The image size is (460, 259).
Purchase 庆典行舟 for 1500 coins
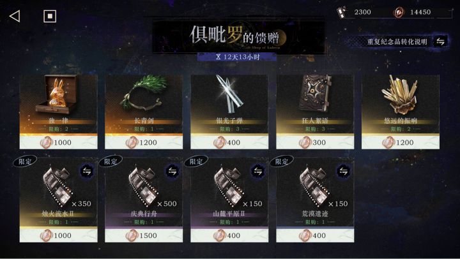coord(144,235)
